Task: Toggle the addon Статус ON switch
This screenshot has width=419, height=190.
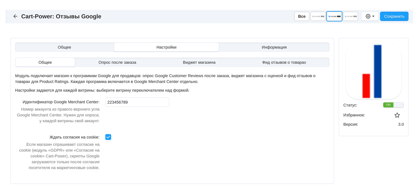Action: 393,105
